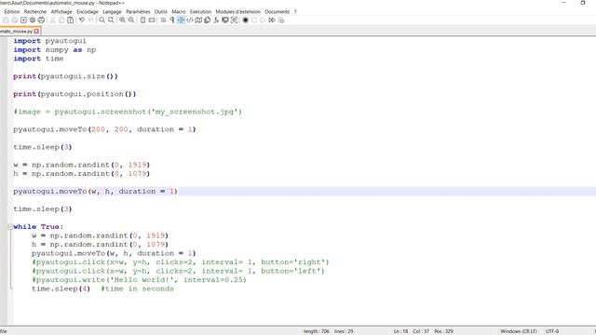Print the document using the printer icon
The image size is (596, 335).
pos(41,20)
